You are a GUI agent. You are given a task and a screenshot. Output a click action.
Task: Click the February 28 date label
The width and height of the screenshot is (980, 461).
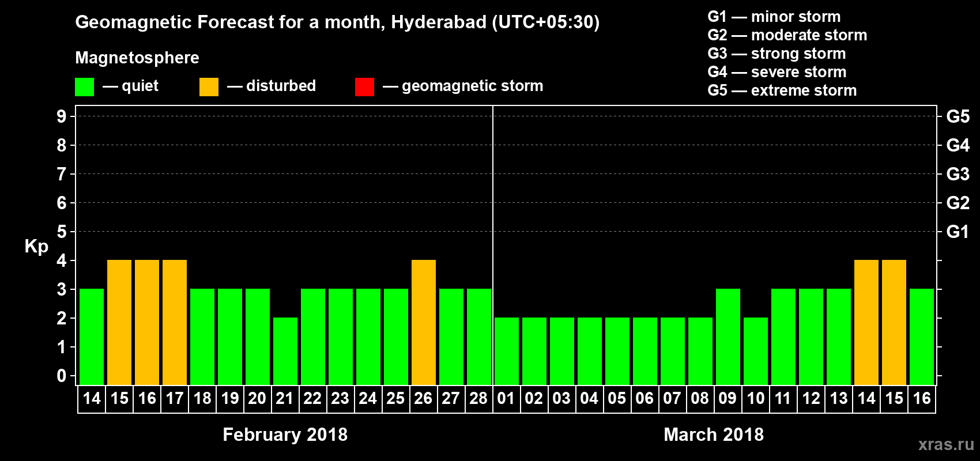pyautogui.click(x=478, y=398)
